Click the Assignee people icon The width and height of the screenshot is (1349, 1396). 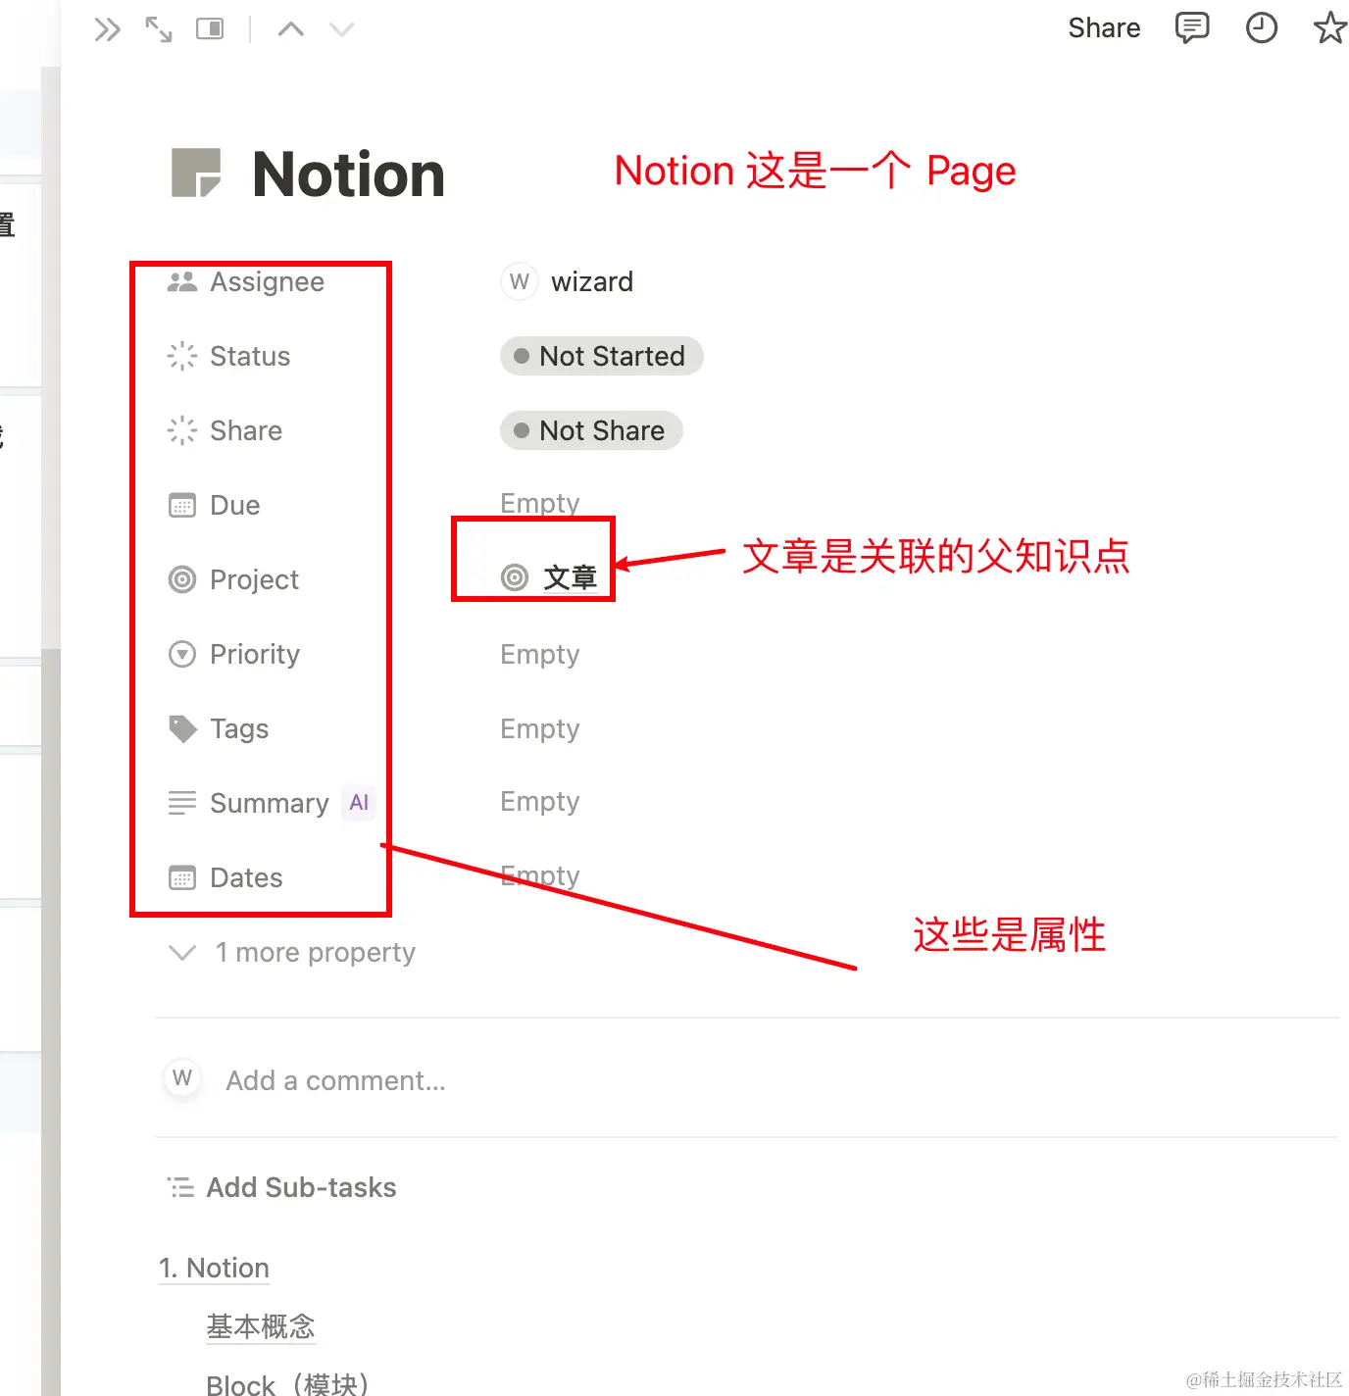click(x=182, y=281)
